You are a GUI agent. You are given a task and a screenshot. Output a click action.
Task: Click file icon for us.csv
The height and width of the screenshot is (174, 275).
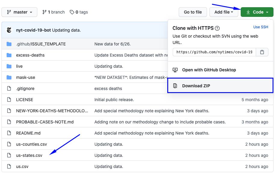click(x=9, y=166)
